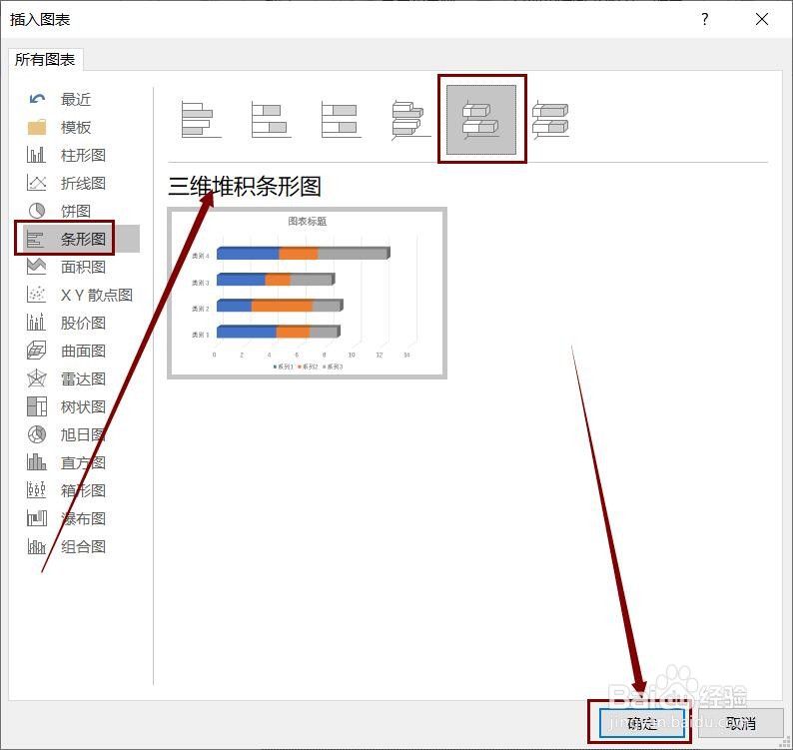Choose 折线图 category label
Viewport: 793px width, 750px height.
click(84, 183)
